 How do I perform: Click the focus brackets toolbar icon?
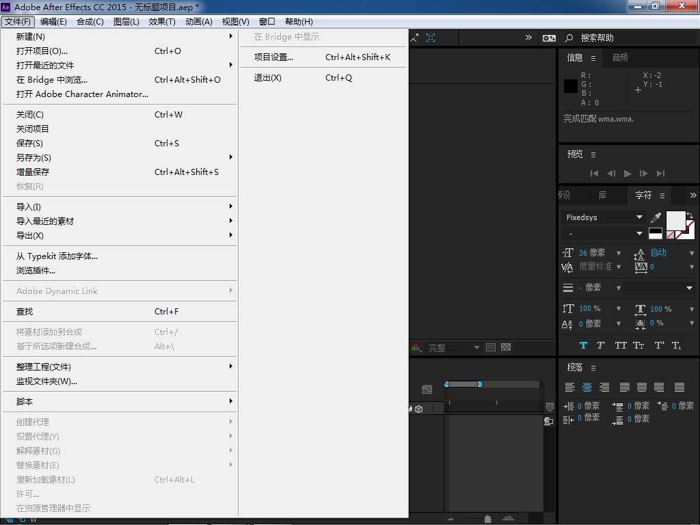tap(431, 38)
